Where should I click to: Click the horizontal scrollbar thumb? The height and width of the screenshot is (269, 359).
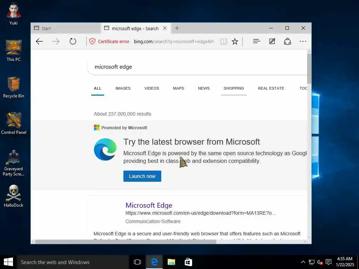[126, 242]
